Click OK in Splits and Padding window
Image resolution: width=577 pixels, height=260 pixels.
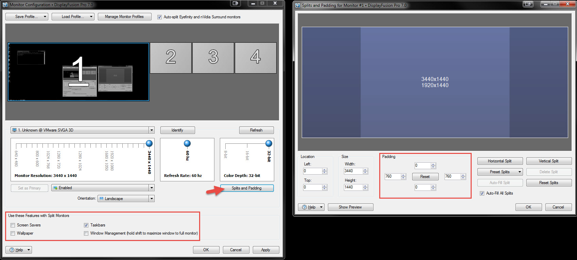point(528,207)
